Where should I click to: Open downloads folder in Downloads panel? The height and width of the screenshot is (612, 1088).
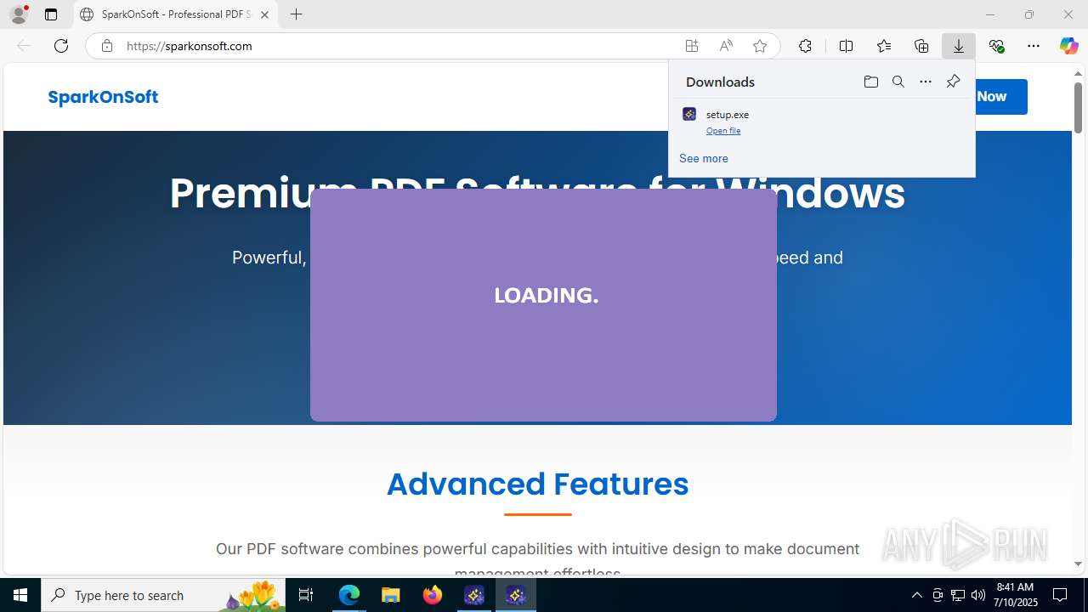click(870, 82)
